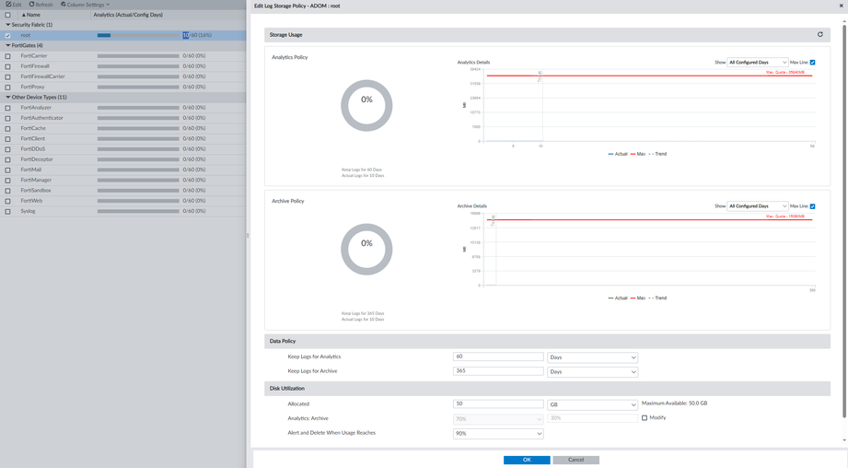
Task: Check the FortiAnalyzer row checkbox
Action: (8, 108)
